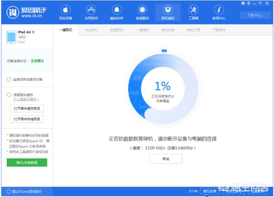The height and width of the screenshot is (197, 274).
Task: Toggle 保留固件缓存 radio option
Action: [9, 95]
